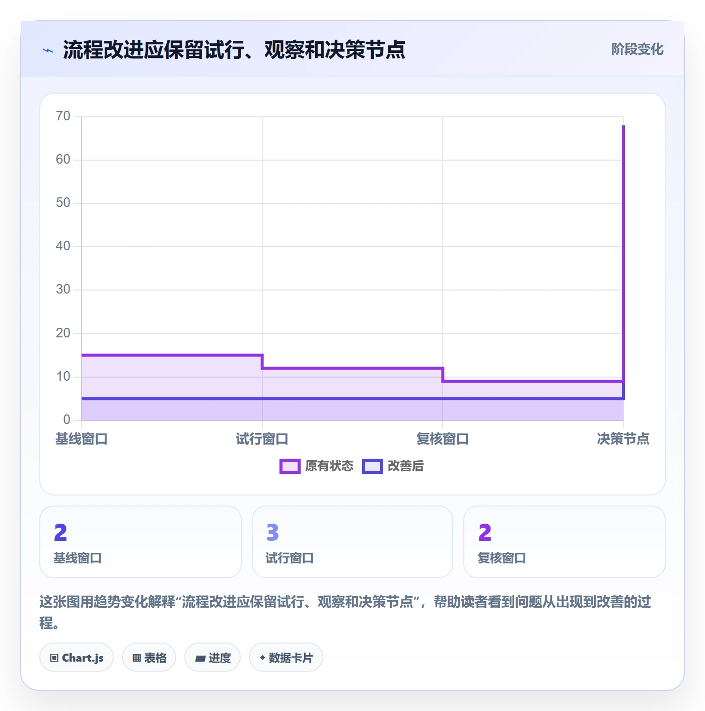
Task: Toggle the 改善后 legend swatch
Action: 373,466
